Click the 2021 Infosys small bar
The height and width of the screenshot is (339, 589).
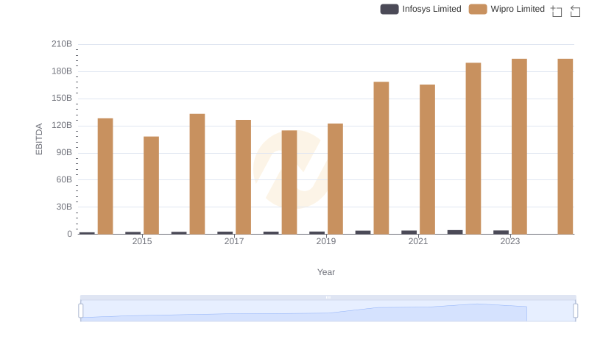tap(409, 232)
